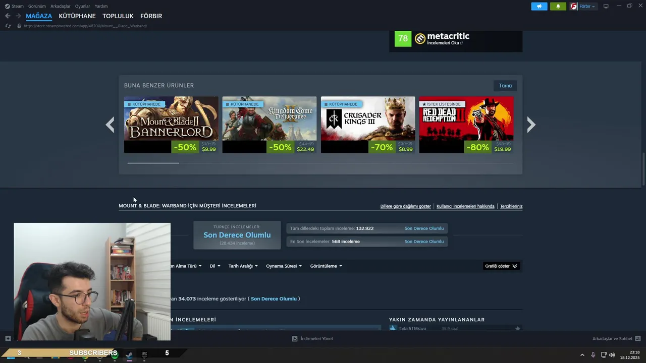Open the Yardım menu
The height and width of the screenshot is (363, 646).
[101, 6]
